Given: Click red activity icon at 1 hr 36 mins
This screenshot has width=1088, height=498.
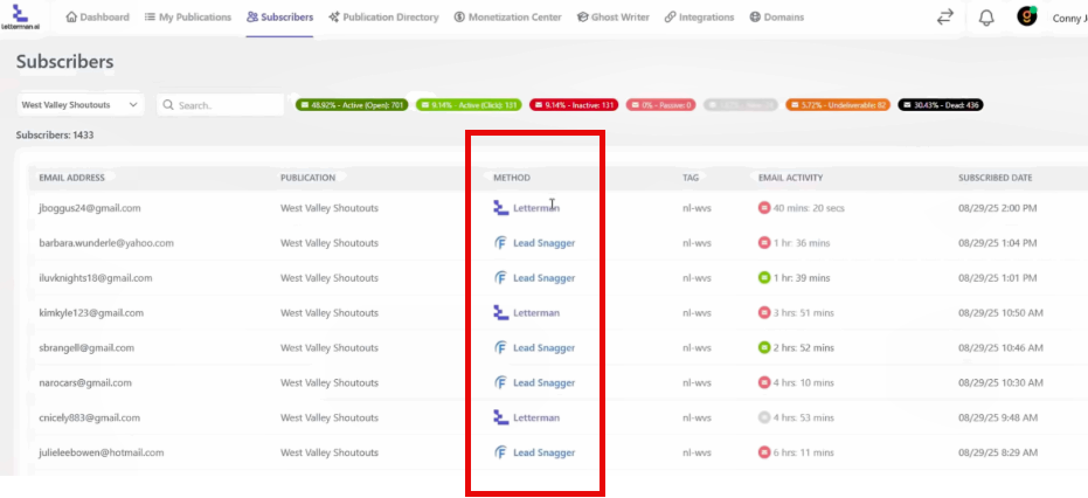Looking at the screenshot, I should (x=764, y=243).
